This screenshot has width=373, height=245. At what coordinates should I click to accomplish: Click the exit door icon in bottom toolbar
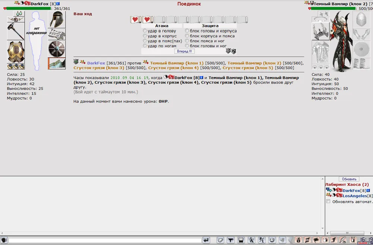(x=352, y=240)
